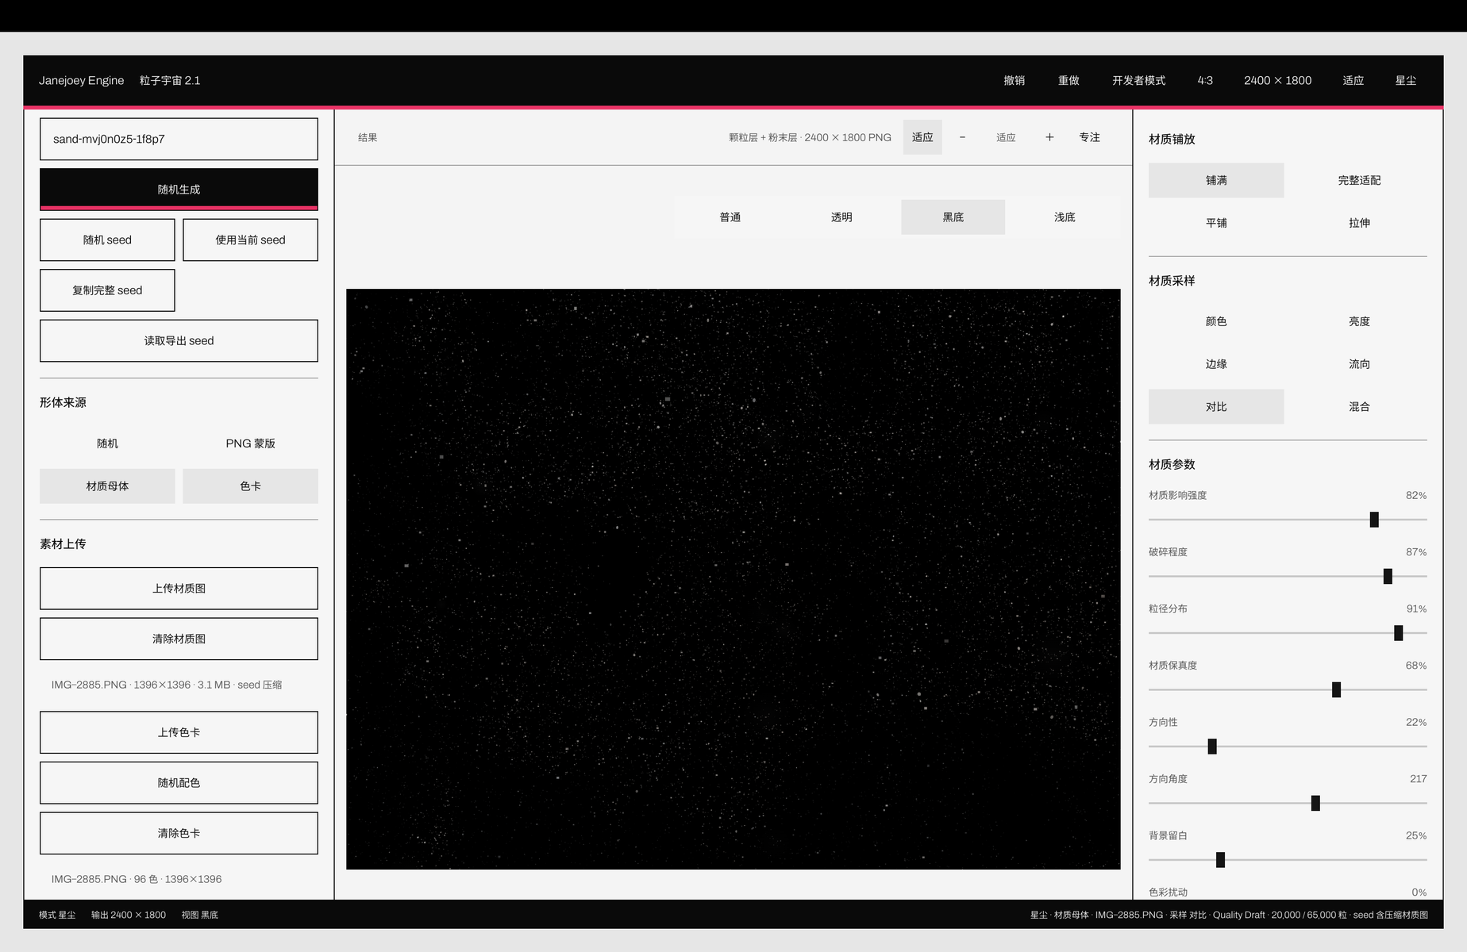
Task: Click 清除色卡 button
Action: coord(179,833)
